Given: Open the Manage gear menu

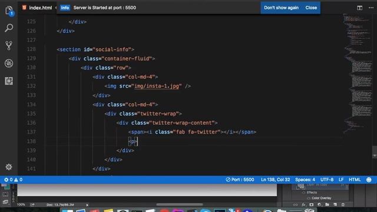Looking at the screenshot, I should (x=9, y=167).
